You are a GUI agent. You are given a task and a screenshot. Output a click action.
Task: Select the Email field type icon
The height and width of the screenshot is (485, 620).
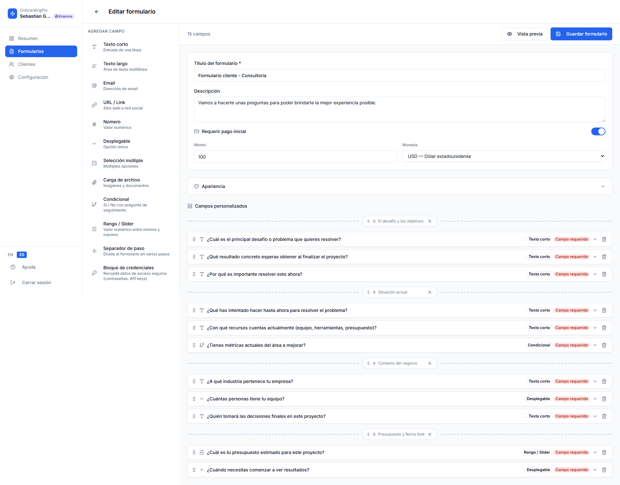pos(94,86)
